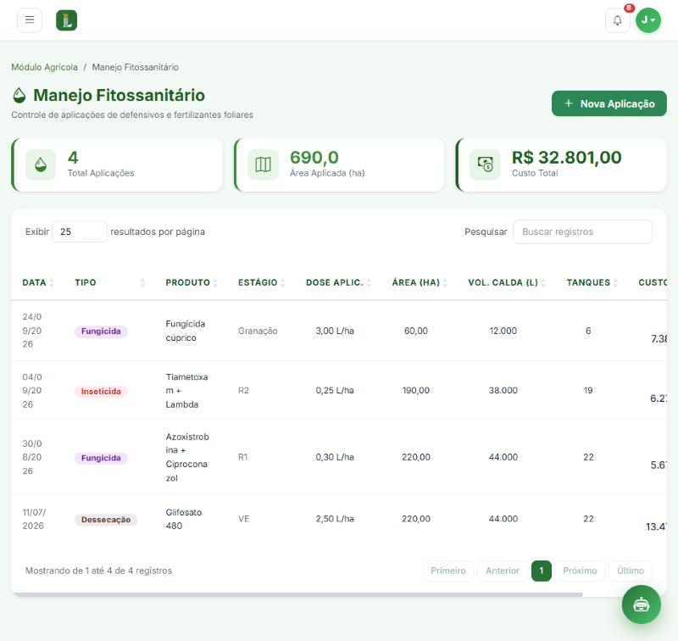678x641 pixels.
Task: Click the Próximo pagination button
Action: (580, 571)
